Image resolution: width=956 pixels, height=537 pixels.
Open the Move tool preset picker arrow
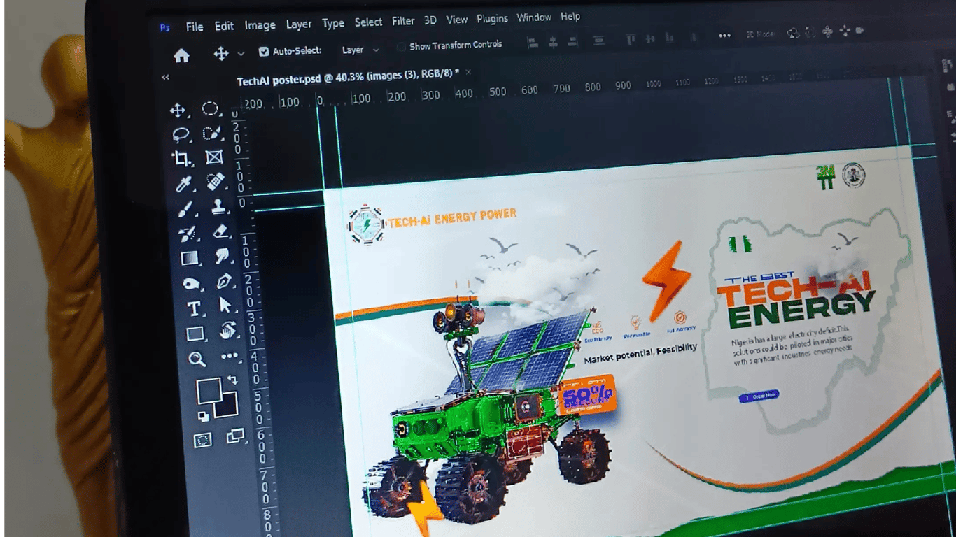(x=241, y=53)
